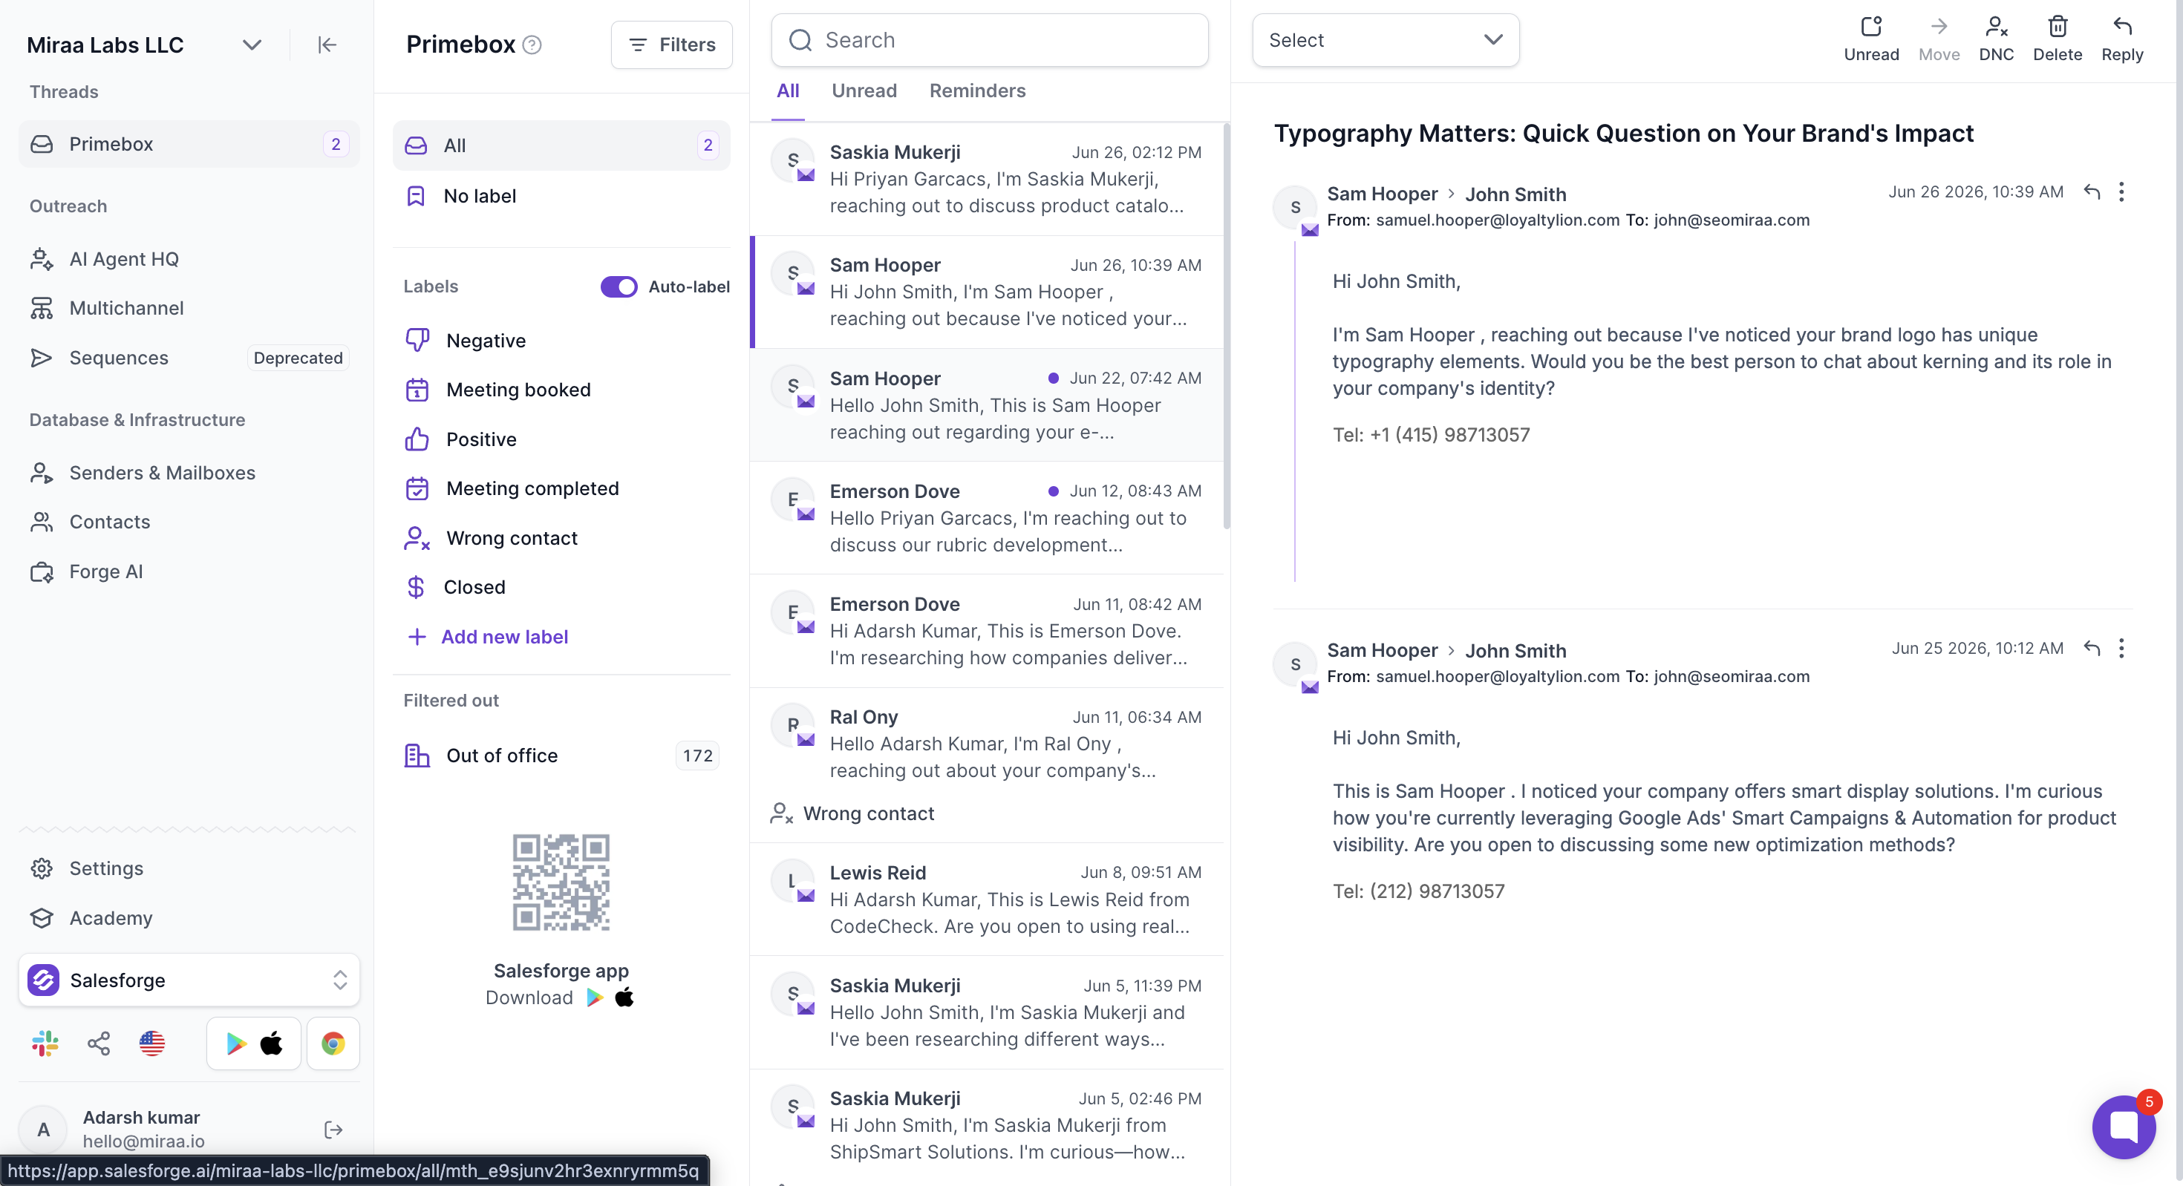
Task: Open options for Jun 26 10:39 AM message
Action: click(x=2121, y=192)
